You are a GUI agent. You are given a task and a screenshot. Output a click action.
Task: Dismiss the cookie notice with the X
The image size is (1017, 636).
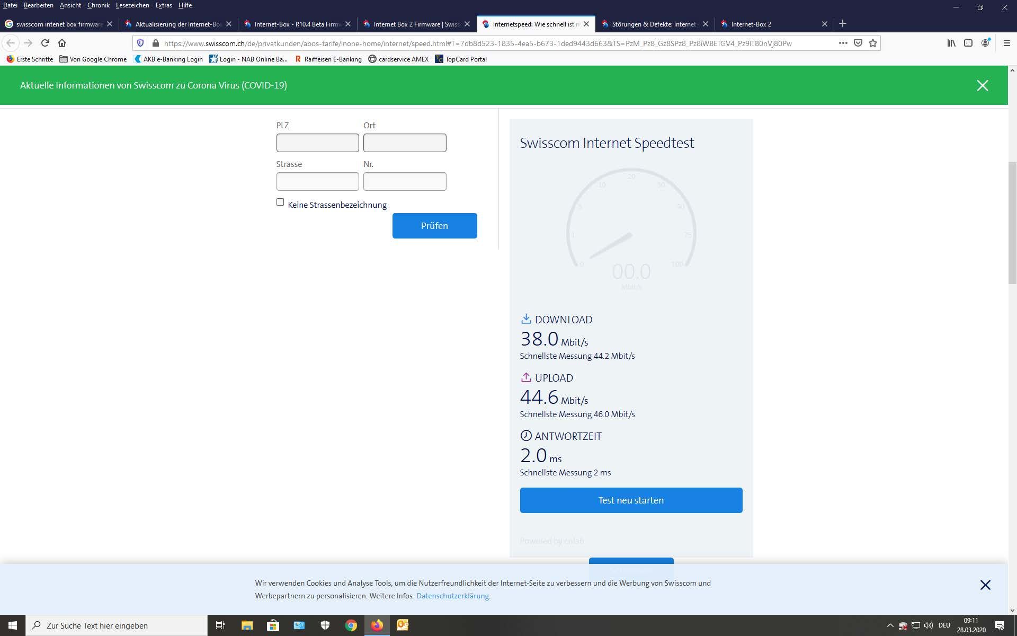point(985,585)
